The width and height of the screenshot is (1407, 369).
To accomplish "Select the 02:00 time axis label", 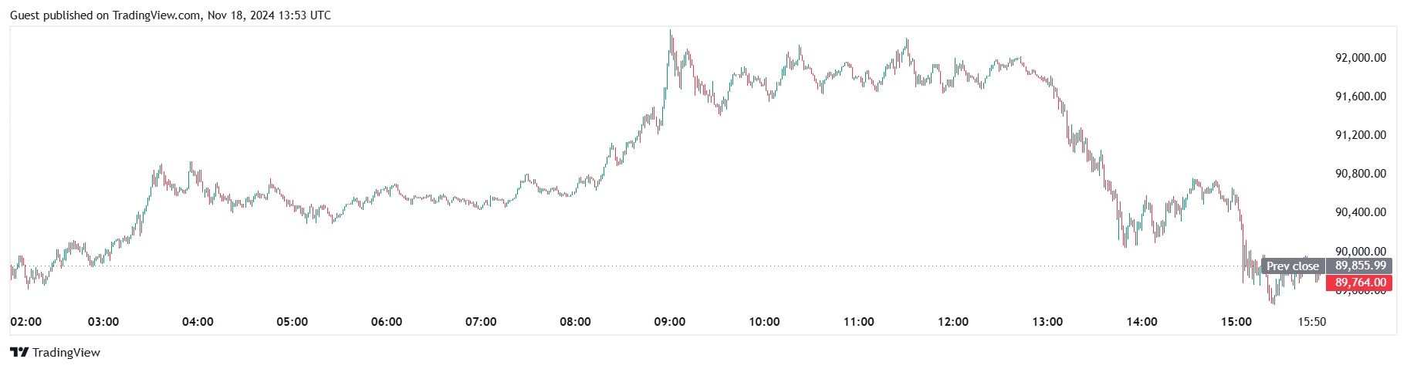I will [26, 321].
